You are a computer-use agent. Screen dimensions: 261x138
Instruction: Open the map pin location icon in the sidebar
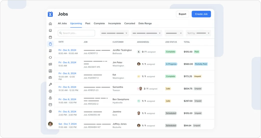click(50, 98)
